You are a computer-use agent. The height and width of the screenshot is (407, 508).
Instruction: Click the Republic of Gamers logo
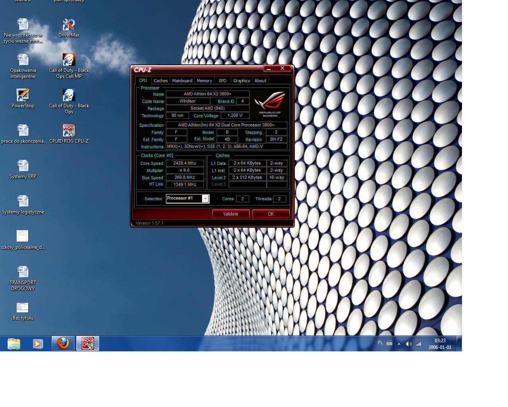click(x=270, y=104)
